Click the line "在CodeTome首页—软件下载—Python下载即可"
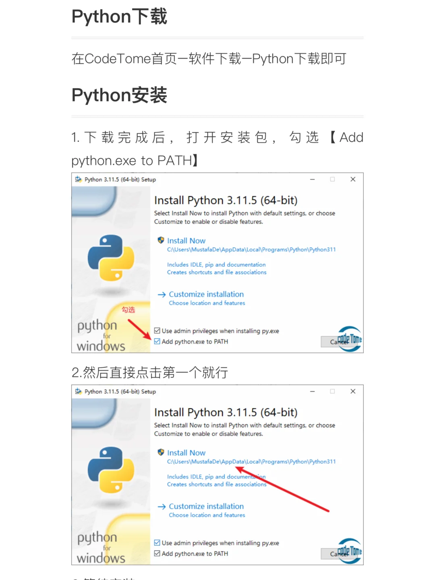 pyautogui.click(x=209, y=59)
